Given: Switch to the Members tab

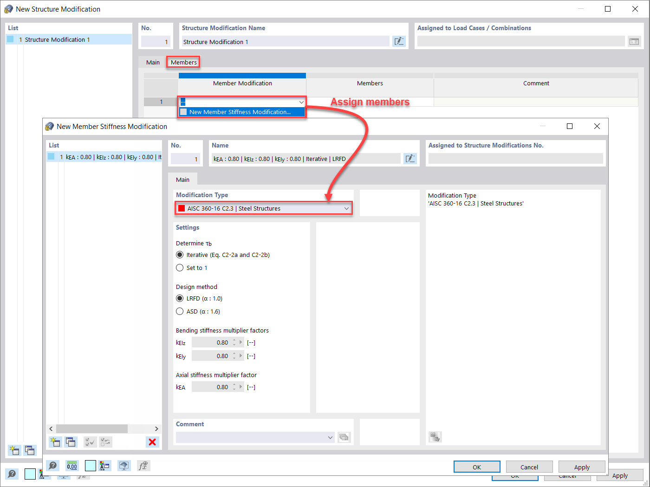Looking at the screenshot, I should 183,62.
